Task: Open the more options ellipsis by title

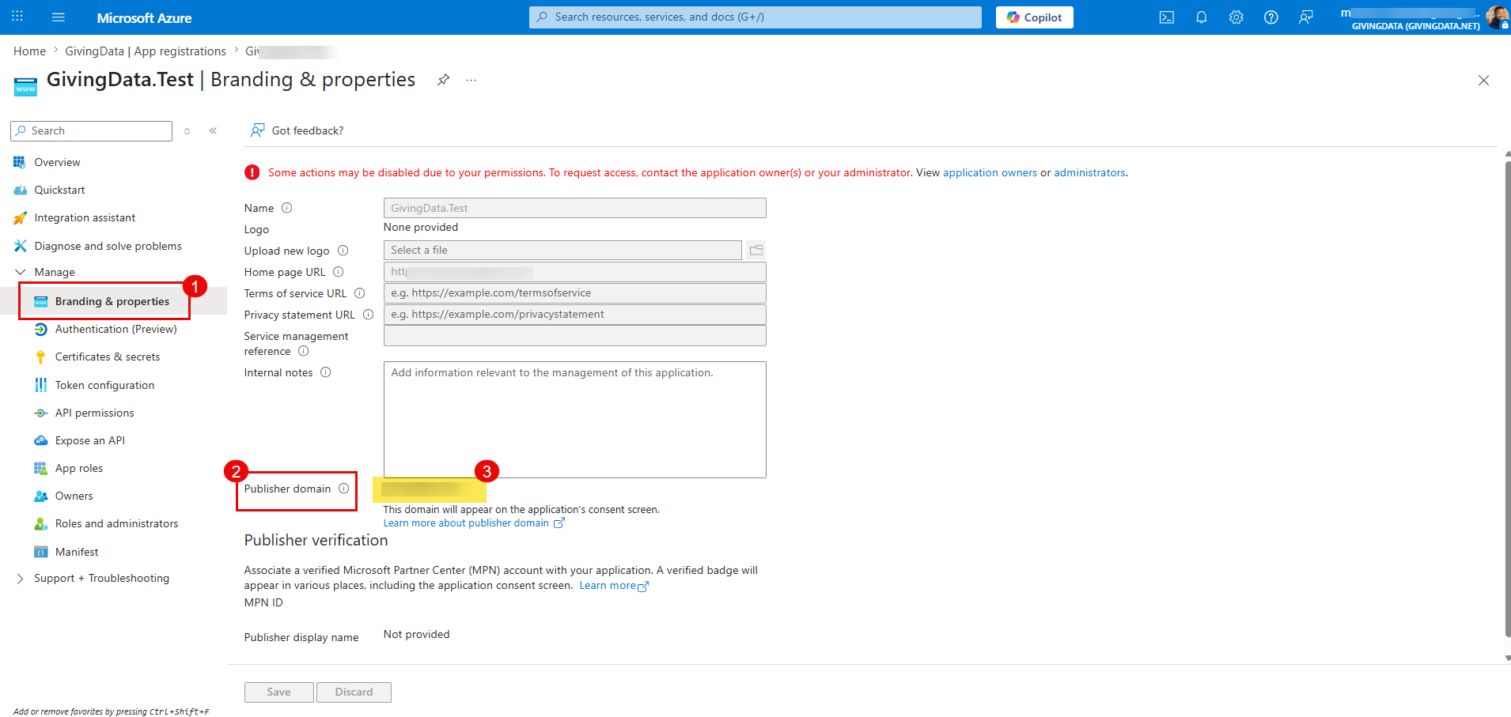Action: coord(471,80)
